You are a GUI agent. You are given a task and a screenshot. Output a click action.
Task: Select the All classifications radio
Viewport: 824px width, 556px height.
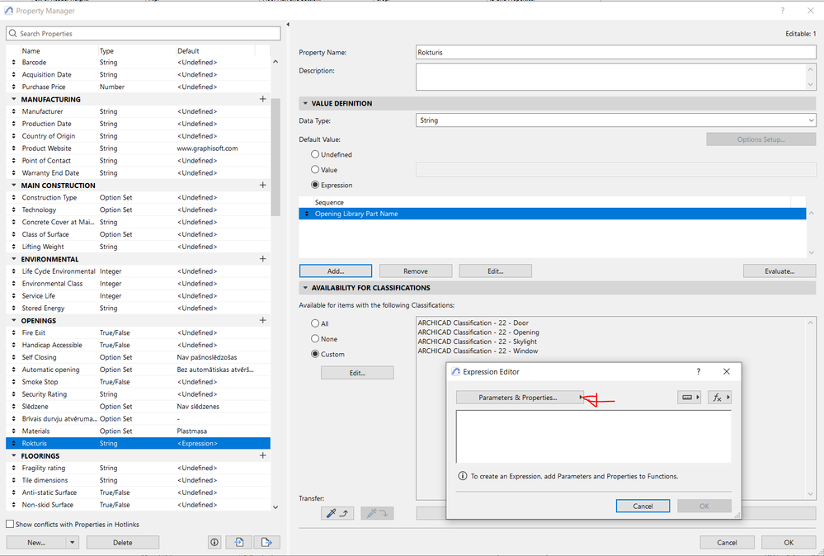tap(315, 323)
